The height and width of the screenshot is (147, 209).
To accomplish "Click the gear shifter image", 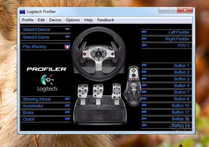I will click(133, 86).
